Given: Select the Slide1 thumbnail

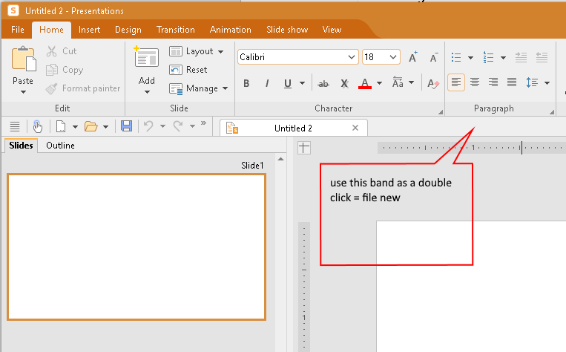Looking at the screenshot, I should point(136,247).
